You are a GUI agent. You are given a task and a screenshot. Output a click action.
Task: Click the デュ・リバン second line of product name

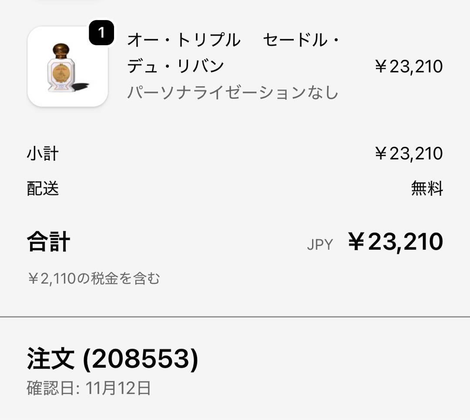pyautogui.click(x=175, y=67)
